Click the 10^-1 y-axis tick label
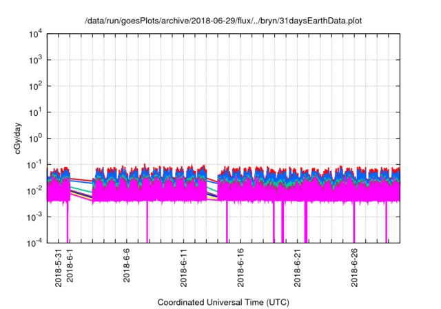441x309 pixels. point(34,165)
